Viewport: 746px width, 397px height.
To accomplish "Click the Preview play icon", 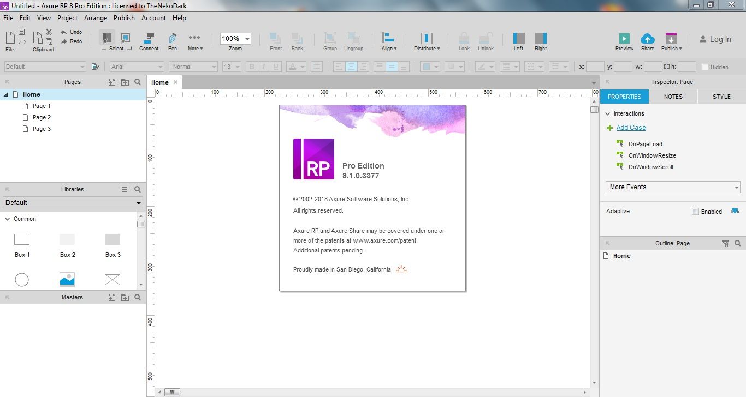I will 624,38.
